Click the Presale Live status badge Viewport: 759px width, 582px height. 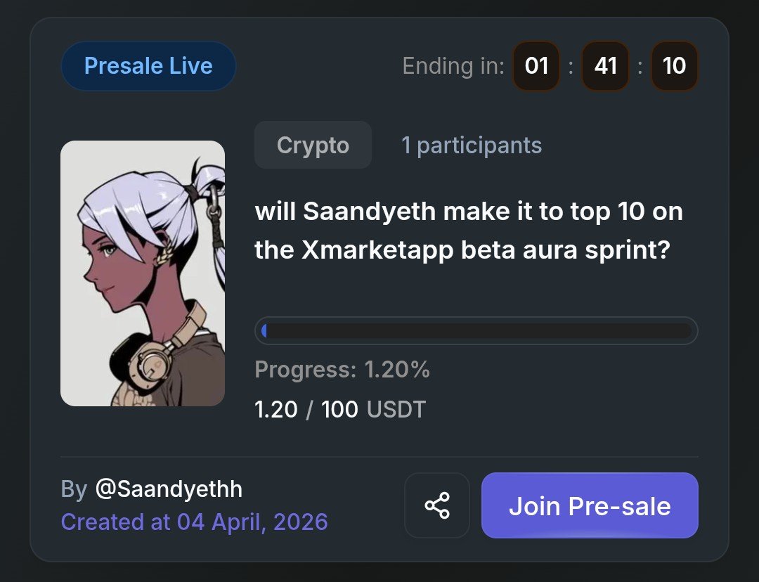pos(148,66)
